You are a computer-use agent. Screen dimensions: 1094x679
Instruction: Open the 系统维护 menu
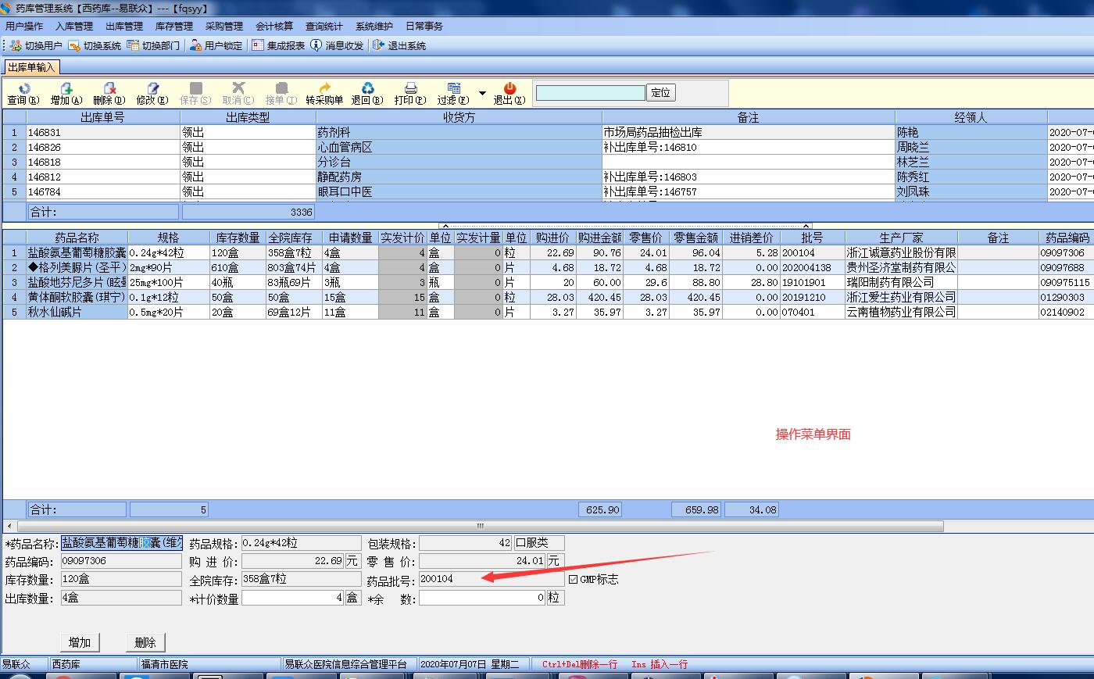coord(374,26)
